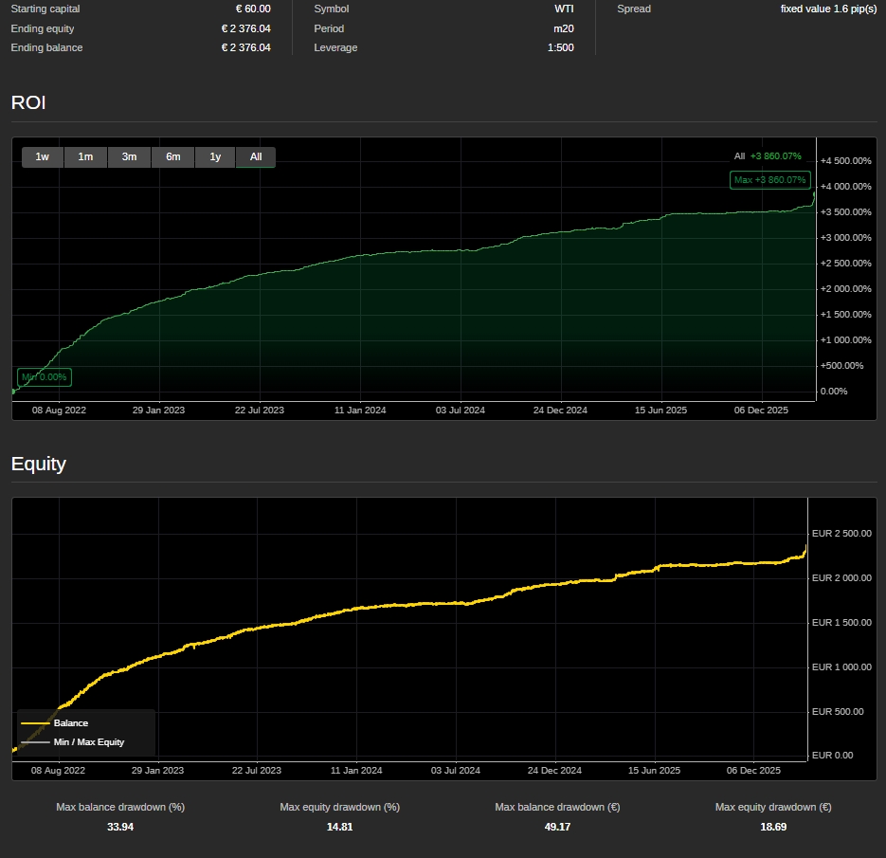Click the 08 Aug 2022 axis label
Screen dimensions: 886x858
coord(58,410)
